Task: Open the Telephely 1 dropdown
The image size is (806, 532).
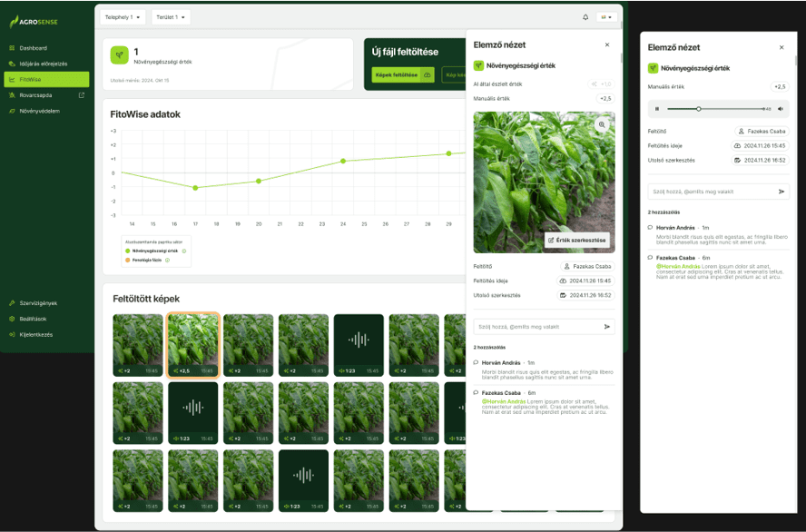Action: coord(123,17)
